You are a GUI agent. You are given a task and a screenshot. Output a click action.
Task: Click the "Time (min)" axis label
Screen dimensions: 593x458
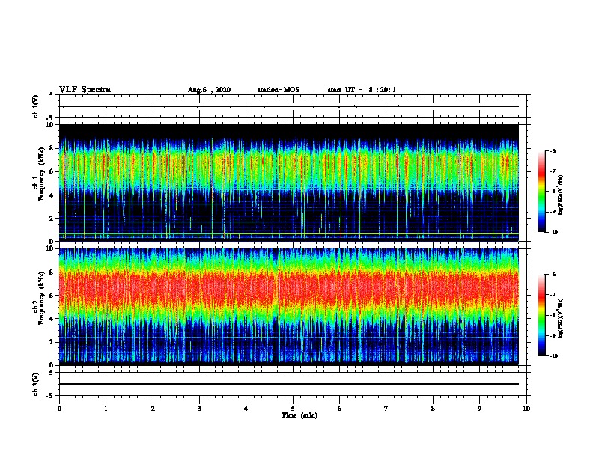pos(299,415)
